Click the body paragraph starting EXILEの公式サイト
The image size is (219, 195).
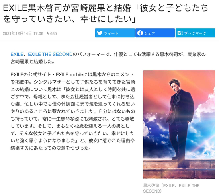[x=73, y=111]
